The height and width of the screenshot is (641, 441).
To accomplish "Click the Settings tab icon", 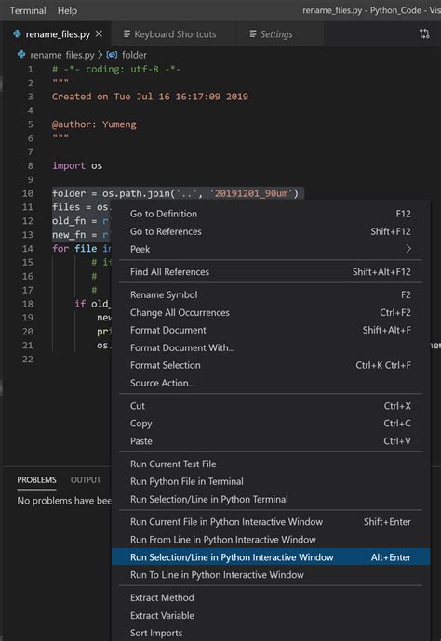I will pos(253,34).
